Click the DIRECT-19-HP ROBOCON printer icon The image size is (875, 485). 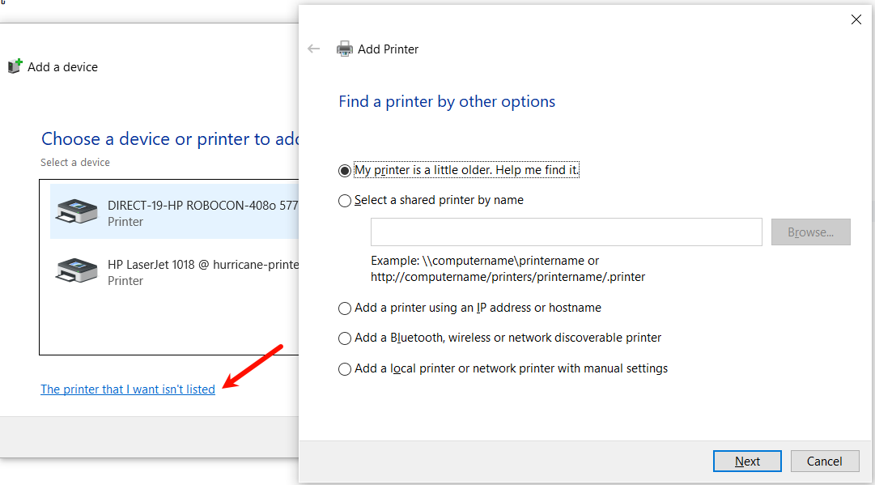click(76, 211)
